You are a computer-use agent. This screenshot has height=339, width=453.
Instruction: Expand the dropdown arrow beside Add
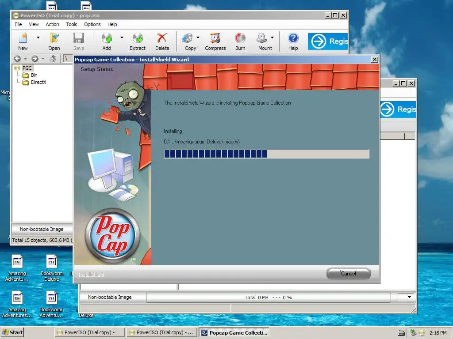coord(122,38)
